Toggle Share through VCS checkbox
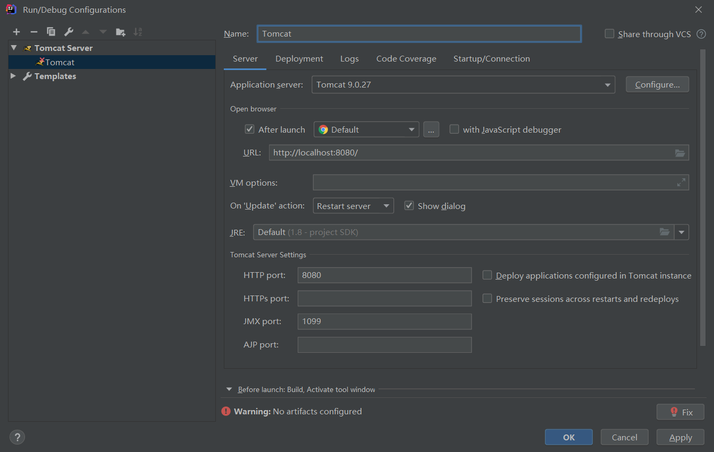Screen dimensions: 714x452 click(x=609, y=33)
